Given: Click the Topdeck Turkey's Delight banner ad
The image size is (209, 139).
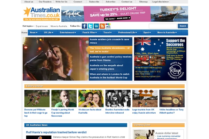Looking at the screenshot, I should point(125,14).
